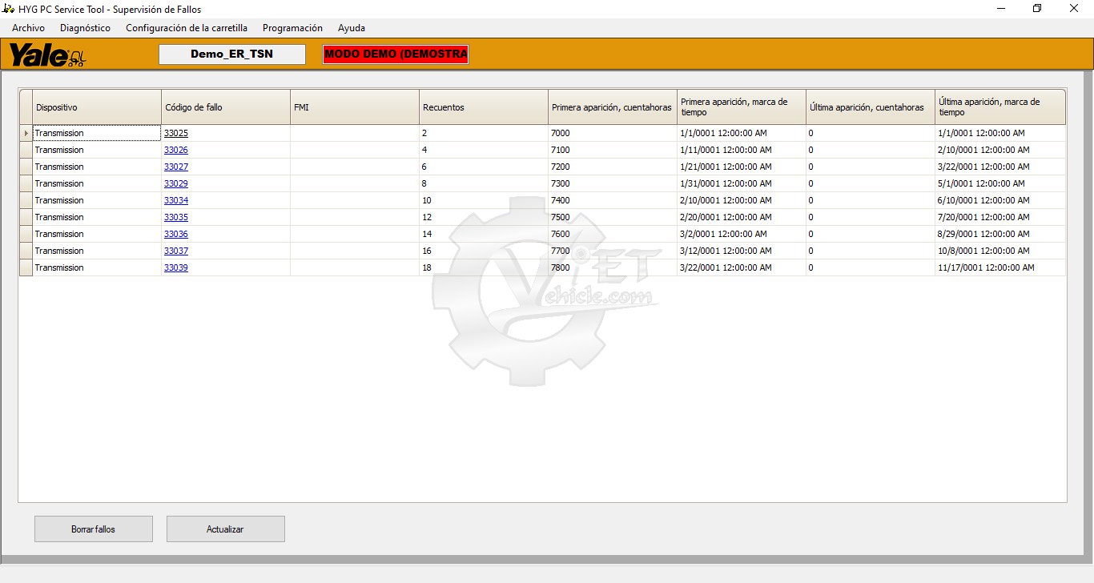Sort by Recuentos column header
Image resolution: width=1094 pixels, height=583 pixels.
[483, 107]
